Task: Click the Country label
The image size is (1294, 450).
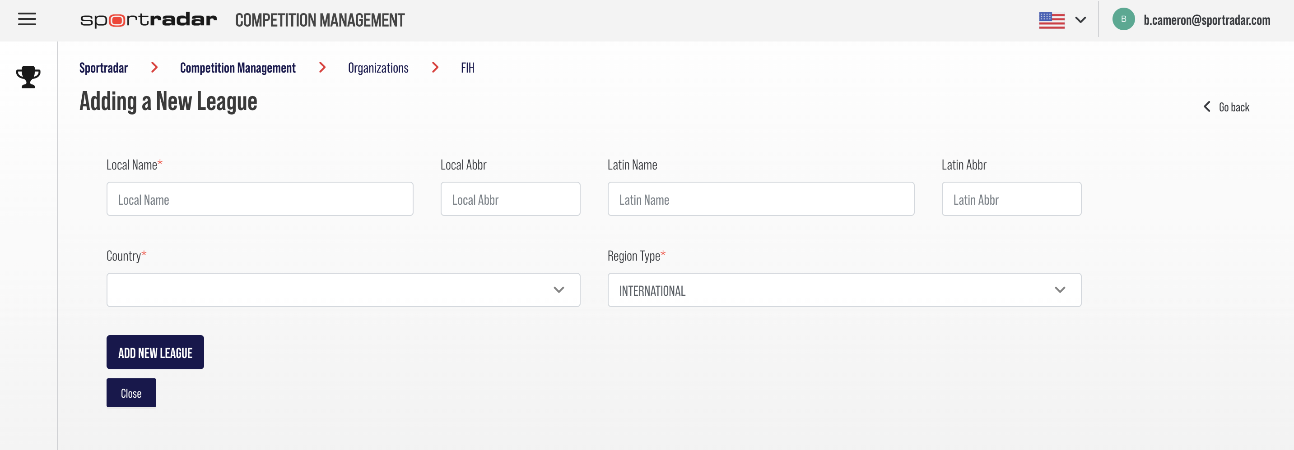Action: [126, 256]
